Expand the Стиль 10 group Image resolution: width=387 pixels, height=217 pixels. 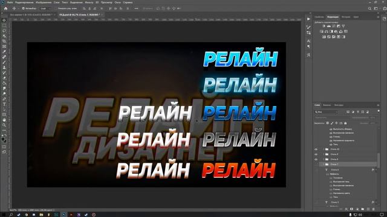pos(324,149)
